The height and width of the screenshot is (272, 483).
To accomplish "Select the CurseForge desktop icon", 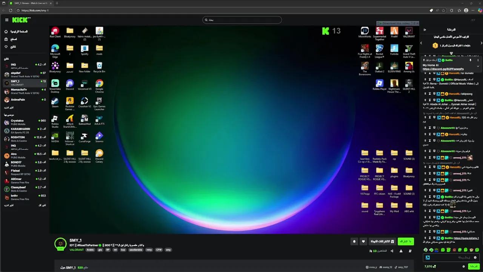I will click(x=85, y=137).
